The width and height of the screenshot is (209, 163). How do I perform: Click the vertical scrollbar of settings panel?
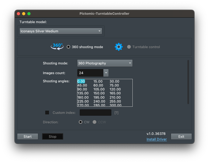tap(188, 82)
